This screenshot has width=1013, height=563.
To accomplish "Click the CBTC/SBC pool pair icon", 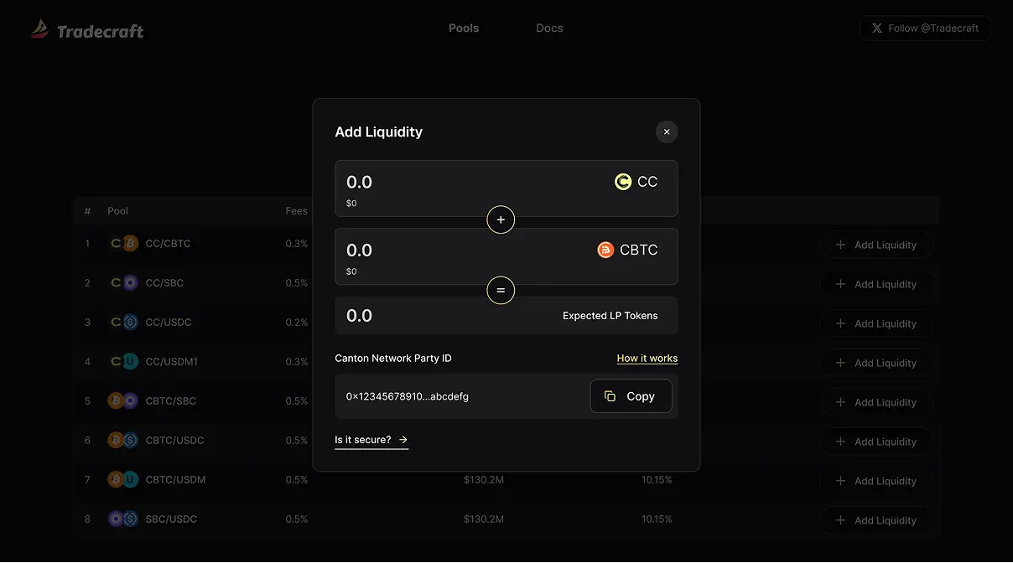I will (x=123, y=401).
